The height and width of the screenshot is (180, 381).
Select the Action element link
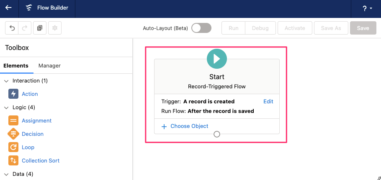pos(30,94)
